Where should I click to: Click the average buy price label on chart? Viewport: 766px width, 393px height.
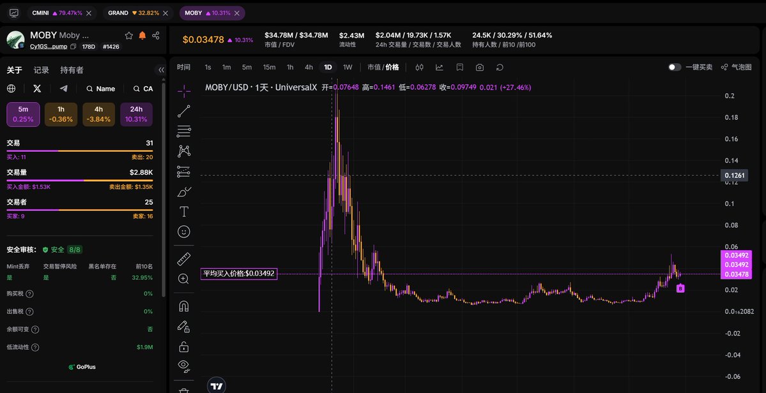click(x=240, y=274)
